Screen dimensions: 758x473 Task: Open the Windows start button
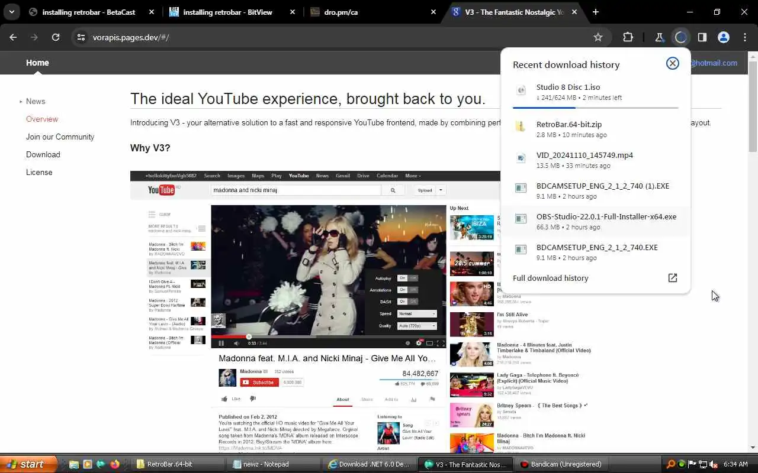point(28,464)
